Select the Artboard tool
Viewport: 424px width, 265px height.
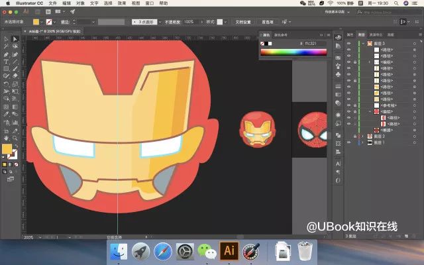[6, 131]
